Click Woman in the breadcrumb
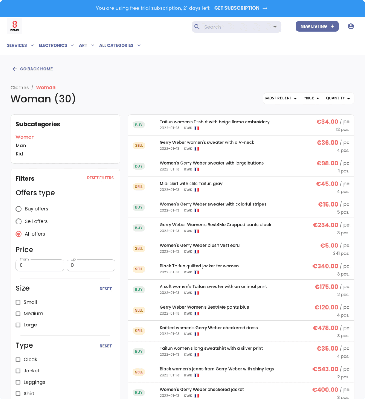This screenshot has height=399, width=365. pyautogui.click(x=46, y=88)
